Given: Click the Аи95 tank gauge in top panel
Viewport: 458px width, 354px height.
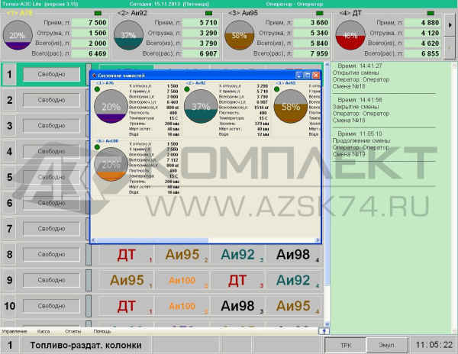Looking at the screenshot, I should point(242,36).
